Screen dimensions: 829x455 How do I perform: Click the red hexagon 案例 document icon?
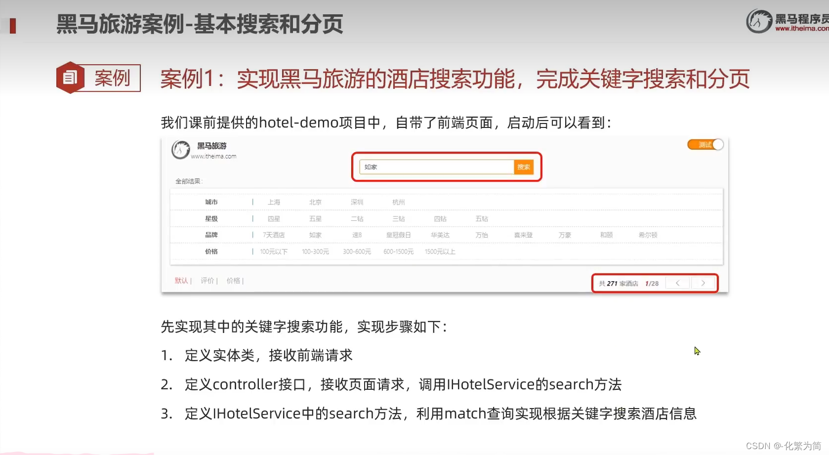[70, 78]
